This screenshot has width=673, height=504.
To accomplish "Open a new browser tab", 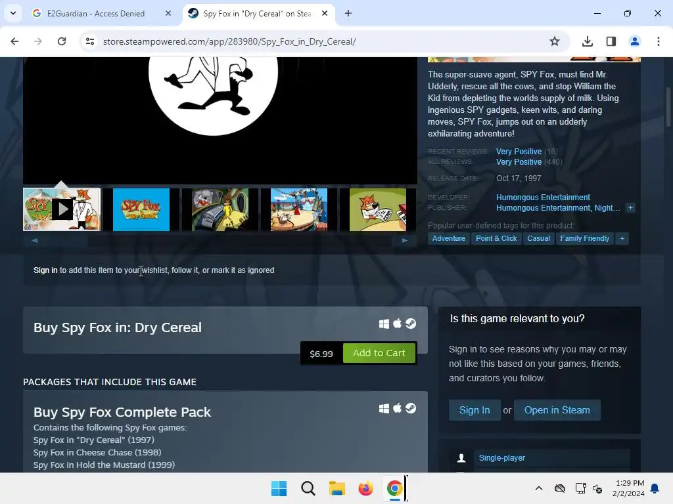I will pos(348,13).
